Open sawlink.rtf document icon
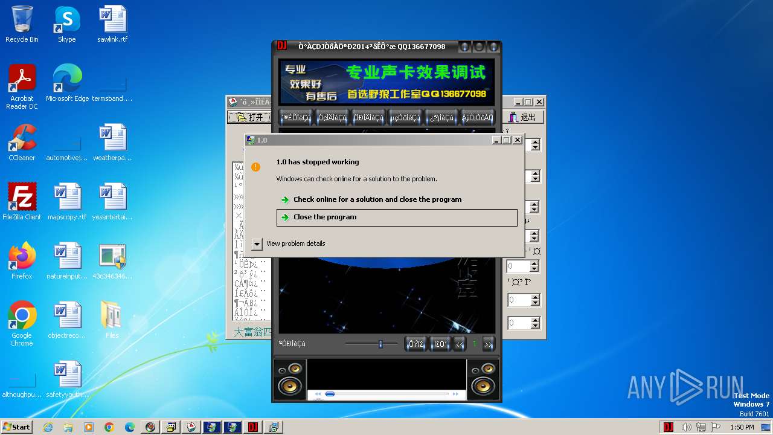 point(112,24)
